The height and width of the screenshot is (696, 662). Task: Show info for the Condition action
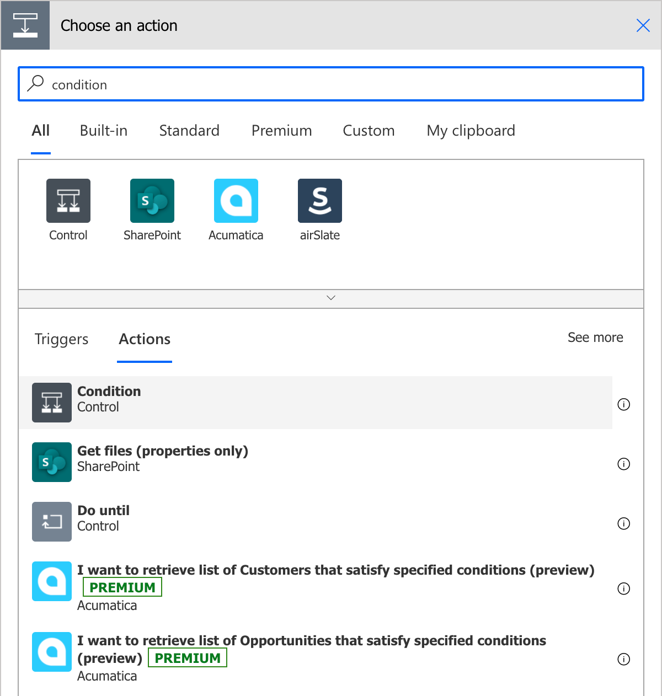(x=624, y=404)
